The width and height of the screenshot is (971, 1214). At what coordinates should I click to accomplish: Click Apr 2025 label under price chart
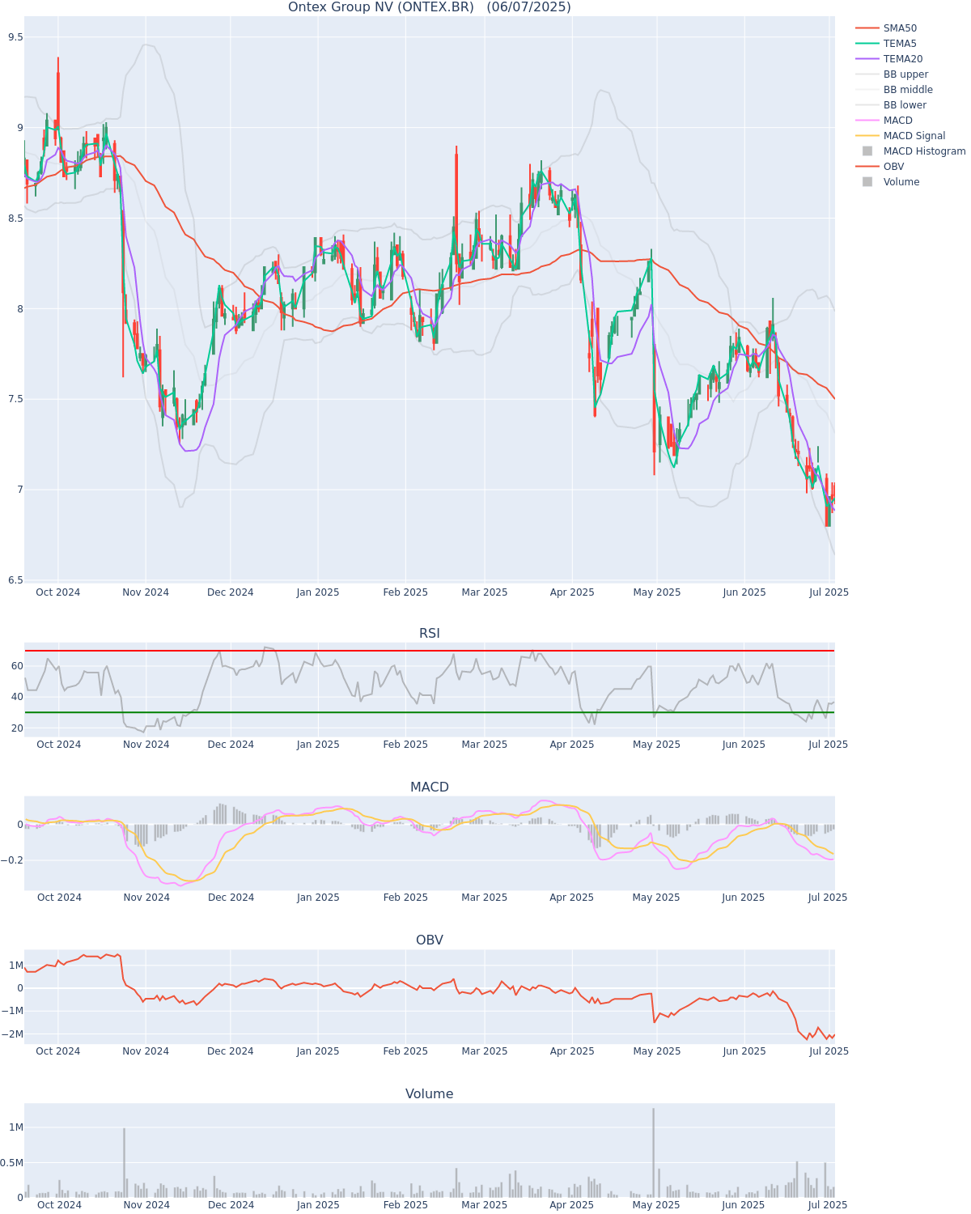(x=572, y=592)
